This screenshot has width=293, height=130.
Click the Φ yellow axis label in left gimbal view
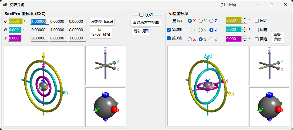(x=43, y=55)
